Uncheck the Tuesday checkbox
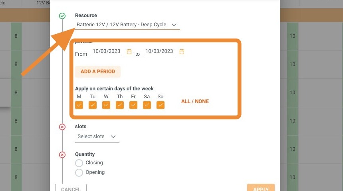 (x=93, y=105)
